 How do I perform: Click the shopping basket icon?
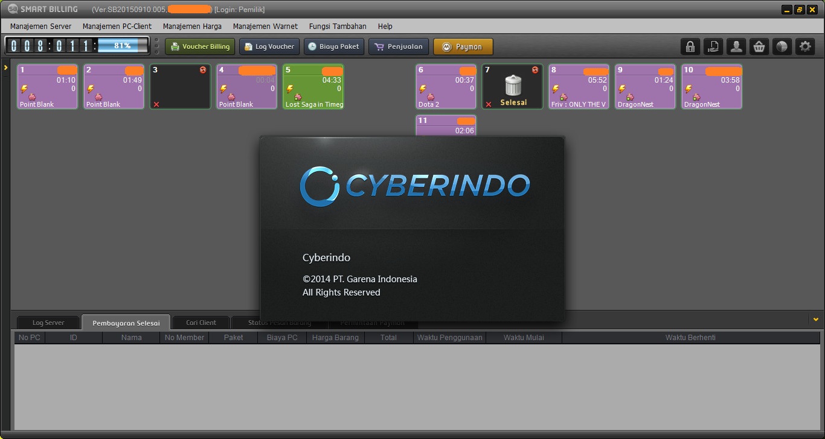(759, 46)
